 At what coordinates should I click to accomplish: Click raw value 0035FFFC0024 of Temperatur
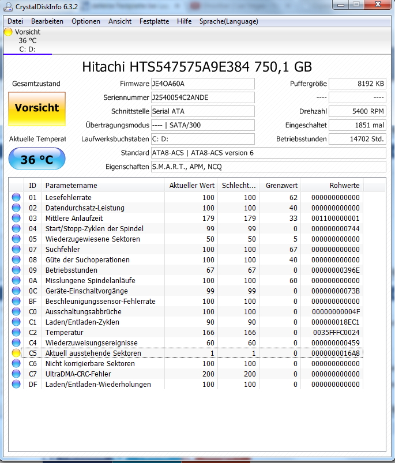336,333
